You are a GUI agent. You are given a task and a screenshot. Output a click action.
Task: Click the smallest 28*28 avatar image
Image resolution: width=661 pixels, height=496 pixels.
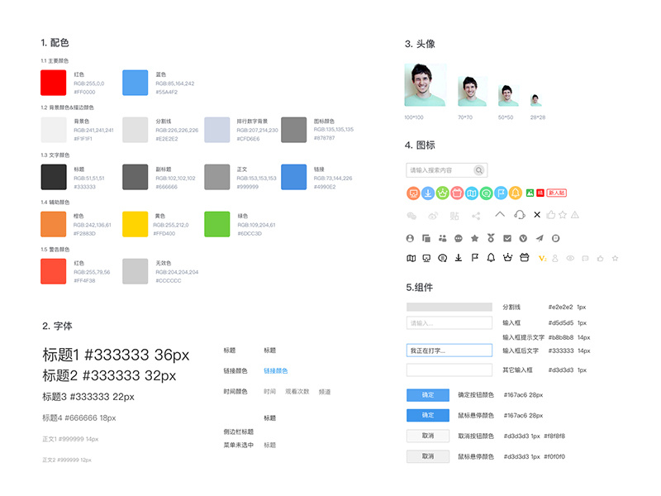(535, 100)
